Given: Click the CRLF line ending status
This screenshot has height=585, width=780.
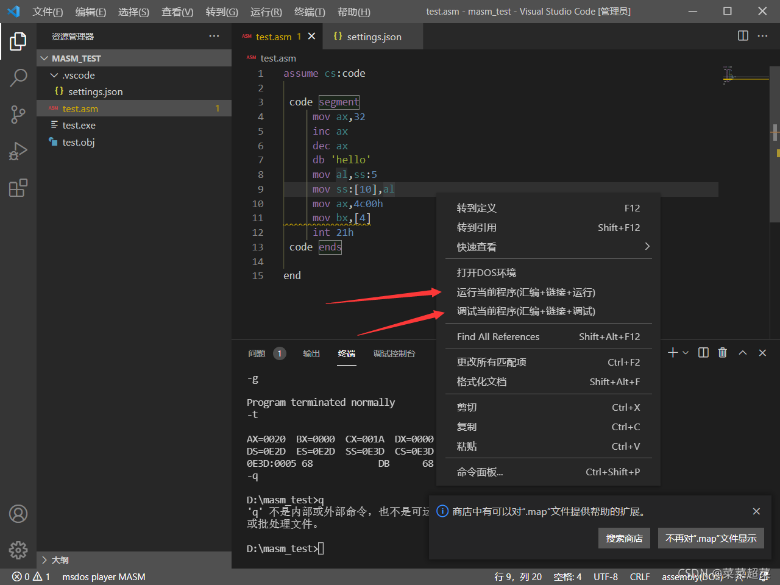Looking at the screenshot, I should tap(640, 576).
